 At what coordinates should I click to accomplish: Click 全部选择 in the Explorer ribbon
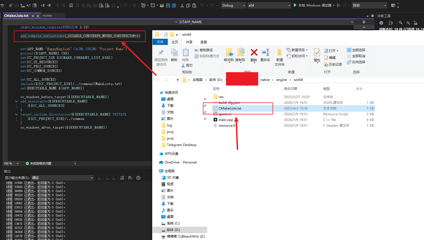356,50
